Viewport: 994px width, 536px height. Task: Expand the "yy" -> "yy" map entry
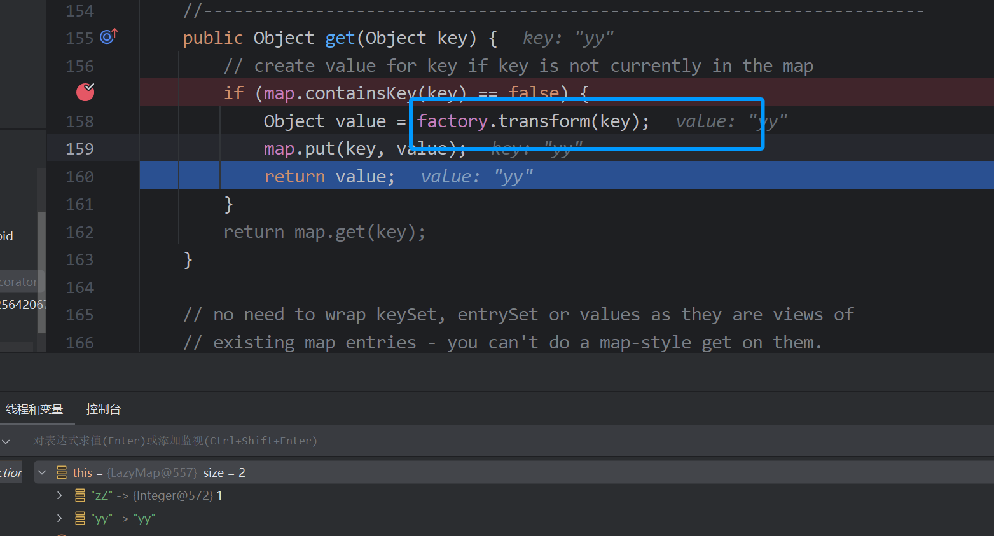point(60,519)
